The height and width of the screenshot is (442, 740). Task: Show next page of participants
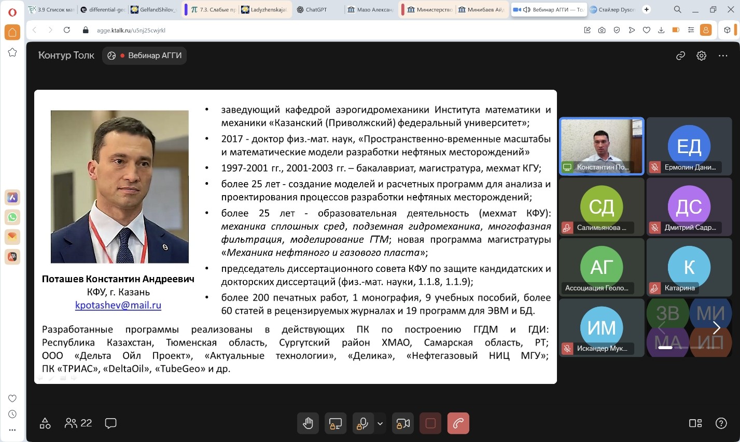(x=717, y=327)
